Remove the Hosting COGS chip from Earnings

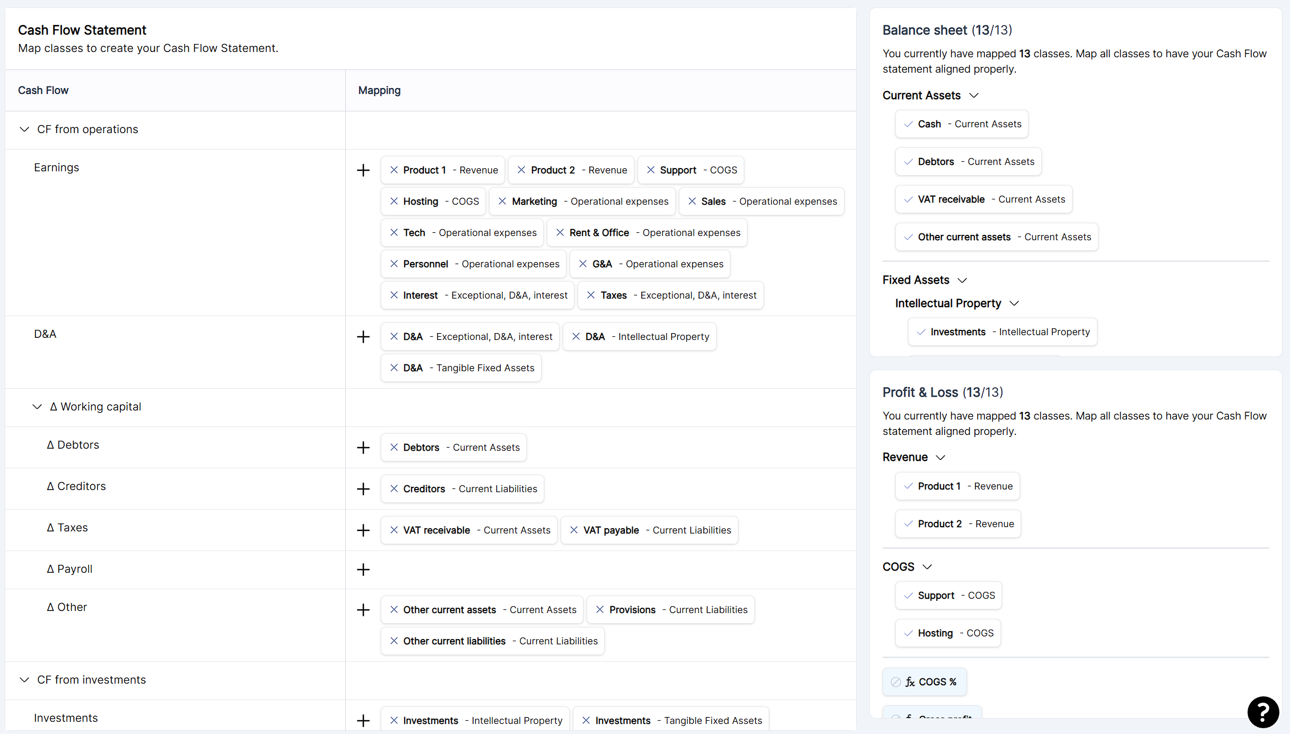(x=394, y=202)
